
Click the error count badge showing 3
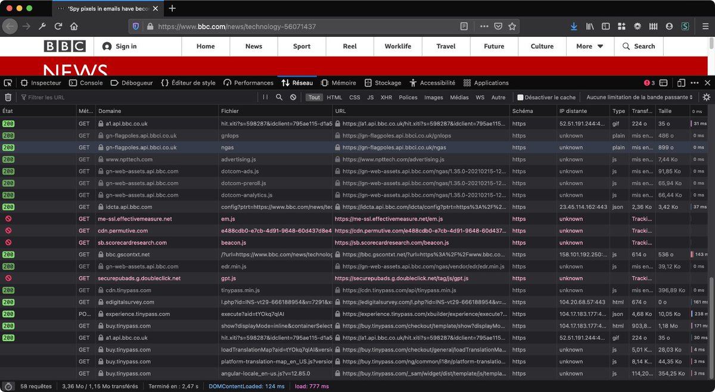(x=649, y=83)
